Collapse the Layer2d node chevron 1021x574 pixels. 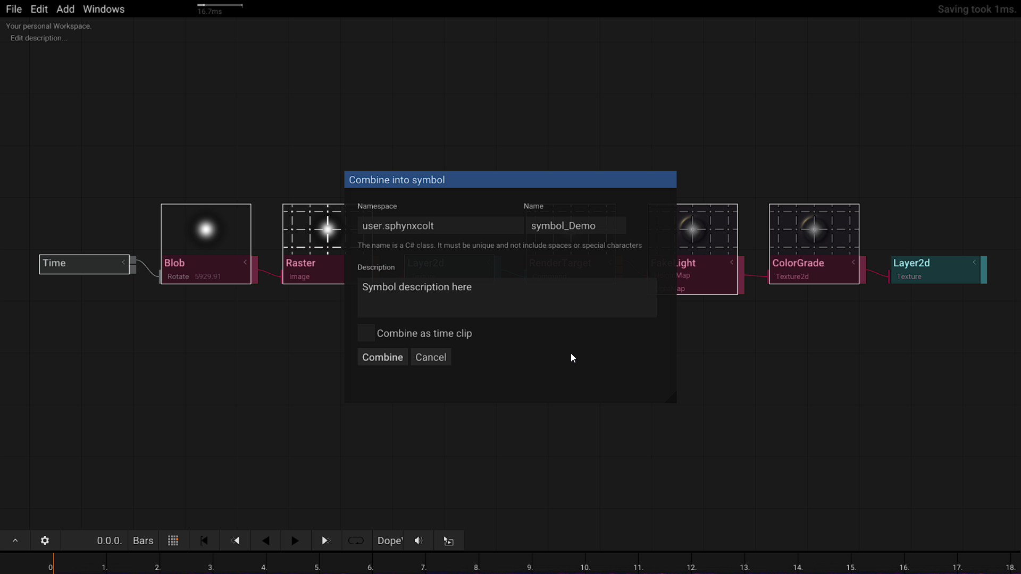click(974, 262)
